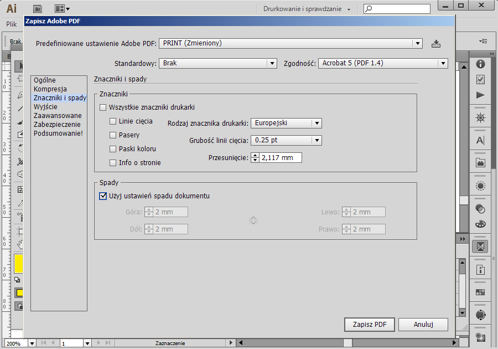Image resolution: width=498 pixels, height=349 pixels.
Task: Expand the Grubość linii cięcia dropdown
Action: click(x=286, y=140)
